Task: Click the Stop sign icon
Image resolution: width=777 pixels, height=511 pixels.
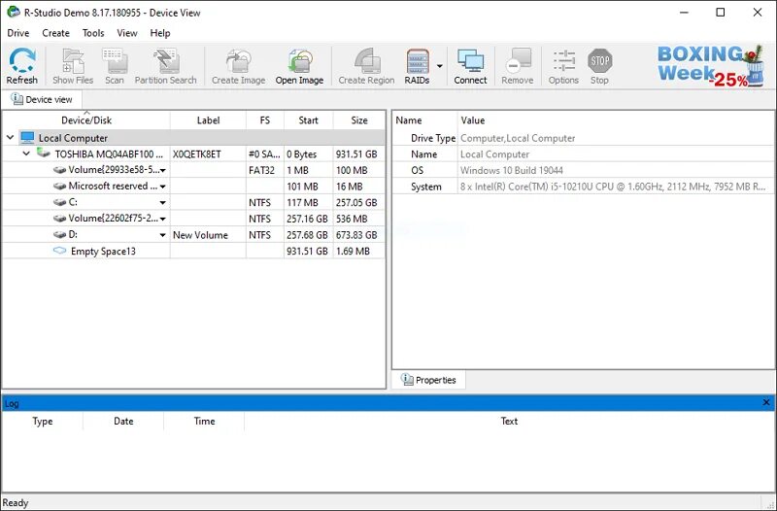Action: [599, 60]
